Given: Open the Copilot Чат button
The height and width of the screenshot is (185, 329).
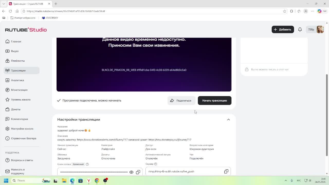Looking at the screenshot, I should click(322, 11).
